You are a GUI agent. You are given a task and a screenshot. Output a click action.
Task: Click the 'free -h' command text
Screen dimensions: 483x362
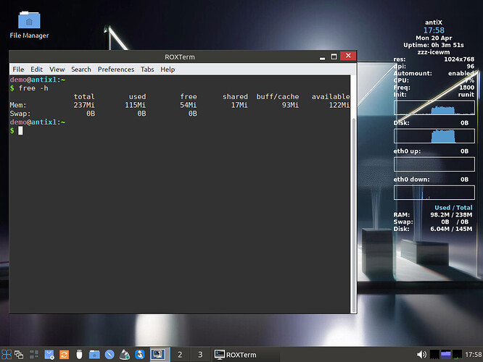tap(33, 88)
